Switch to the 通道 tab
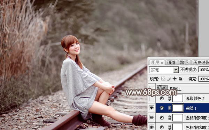 pos(171,63)
